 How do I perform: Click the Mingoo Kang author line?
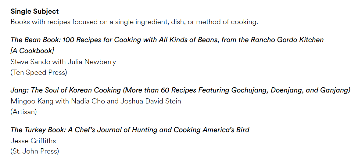click(96, 101)
